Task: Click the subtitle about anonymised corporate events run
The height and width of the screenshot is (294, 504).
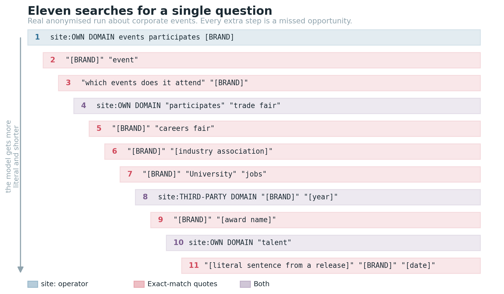Action: (x=190, y=21)
